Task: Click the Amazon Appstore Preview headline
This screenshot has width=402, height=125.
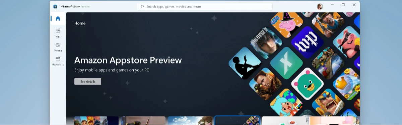Action: coord(128,60)
